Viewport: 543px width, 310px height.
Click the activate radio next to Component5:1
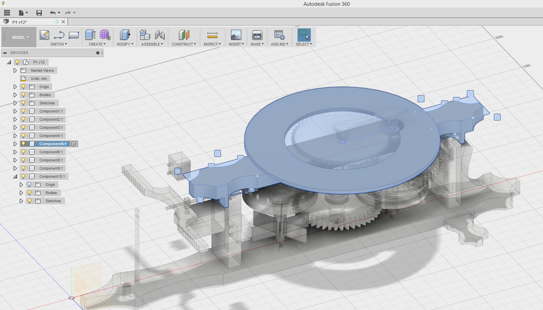pos(73,144)
